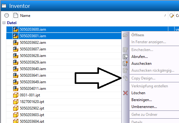Choose Bereinigen... in context menu

pos(141,100)
